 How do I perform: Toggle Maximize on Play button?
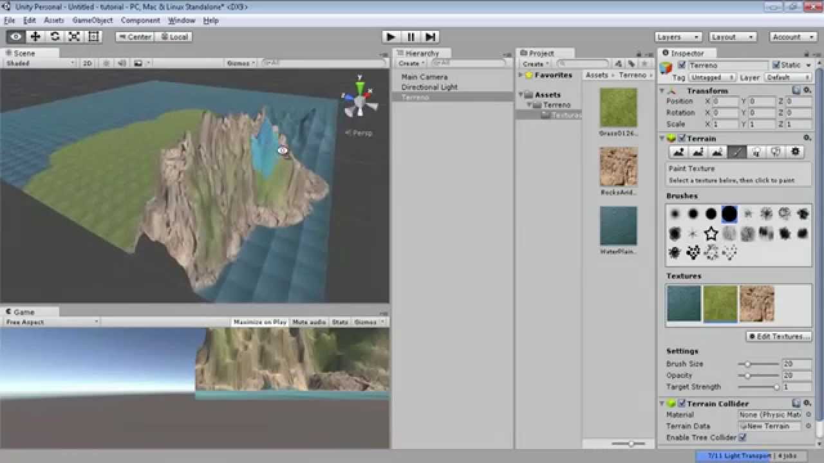(x=260, y=322)
